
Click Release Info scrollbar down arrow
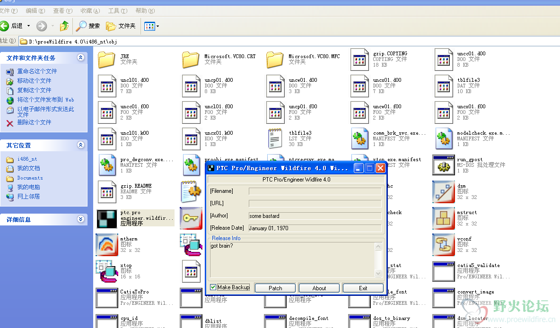point(378,273)
